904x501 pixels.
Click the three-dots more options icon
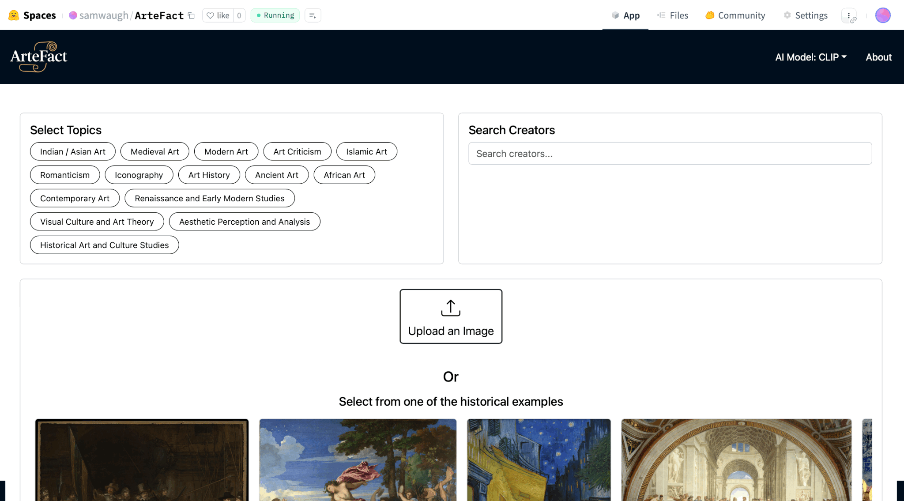pyautogui.click(x=848, y=15)
